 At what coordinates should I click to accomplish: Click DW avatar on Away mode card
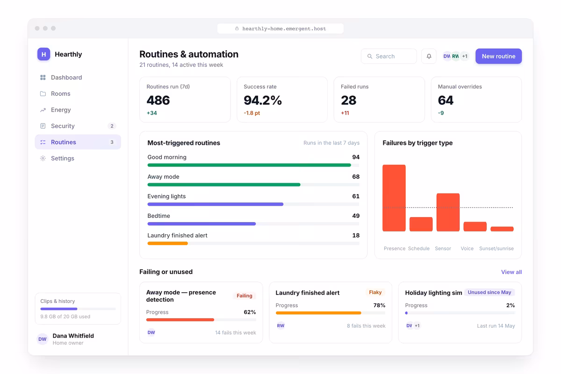point(151,332)
